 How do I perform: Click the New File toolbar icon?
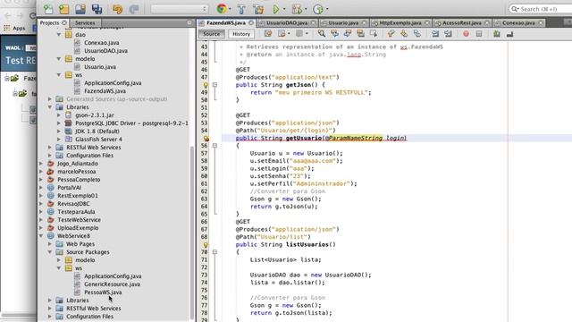pos(47,9)
